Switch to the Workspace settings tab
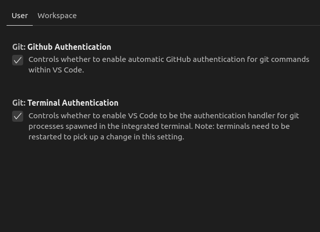This screenshot has height=232, width=320. click(57, 16)
